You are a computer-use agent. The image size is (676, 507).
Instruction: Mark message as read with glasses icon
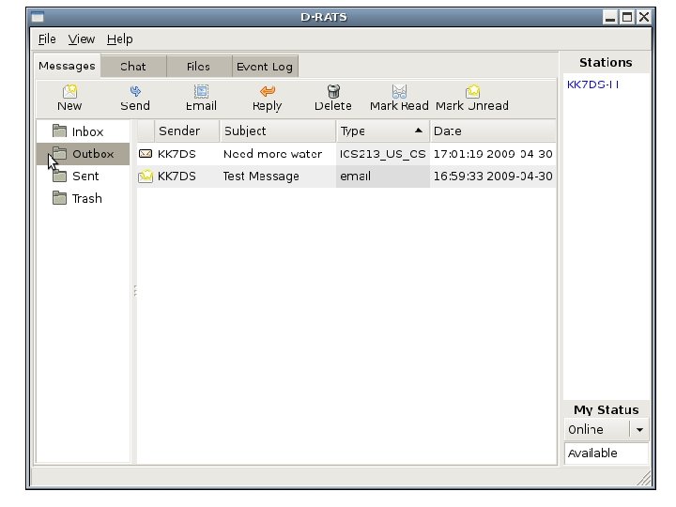tap(399, 99)
